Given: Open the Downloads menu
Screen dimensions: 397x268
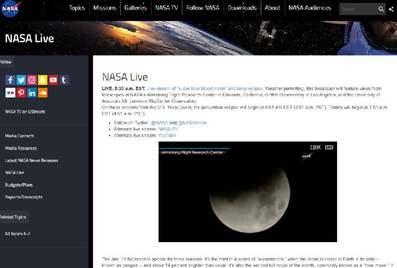Looking at the screenshot, I should [242, 8].
